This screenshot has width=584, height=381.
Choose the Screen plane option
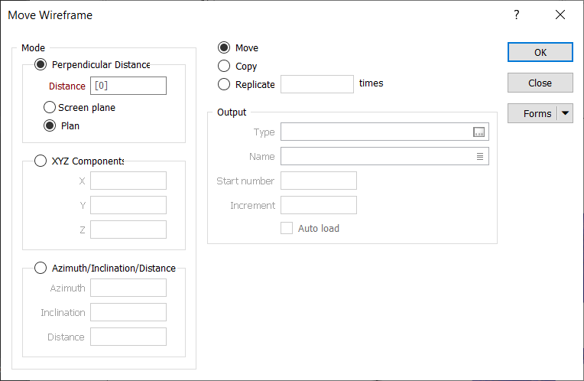pos(50,108)
